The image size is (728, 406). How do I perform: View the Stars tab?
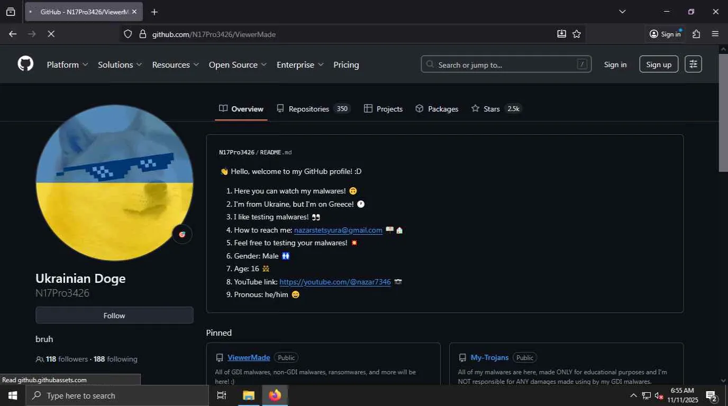tap(496, 109)
